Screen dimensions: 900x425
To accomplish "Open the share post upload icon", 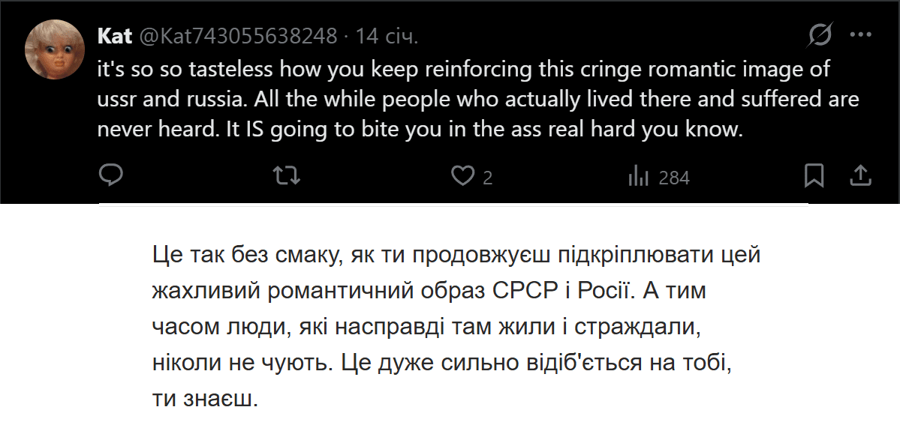I will click(x=859, y=176).
